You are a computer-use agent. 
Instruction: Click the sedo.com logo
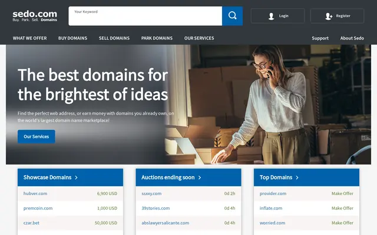[x=35, y=16]
